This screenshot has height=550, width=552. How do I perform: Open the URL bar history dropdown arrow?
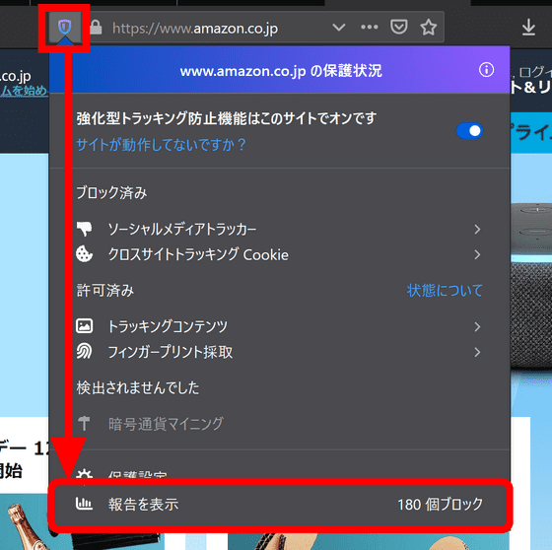tap(339, 28)
